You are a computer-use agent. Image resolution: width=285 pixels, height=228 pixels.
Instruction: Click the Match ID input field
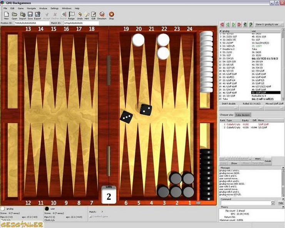[81, 23]
